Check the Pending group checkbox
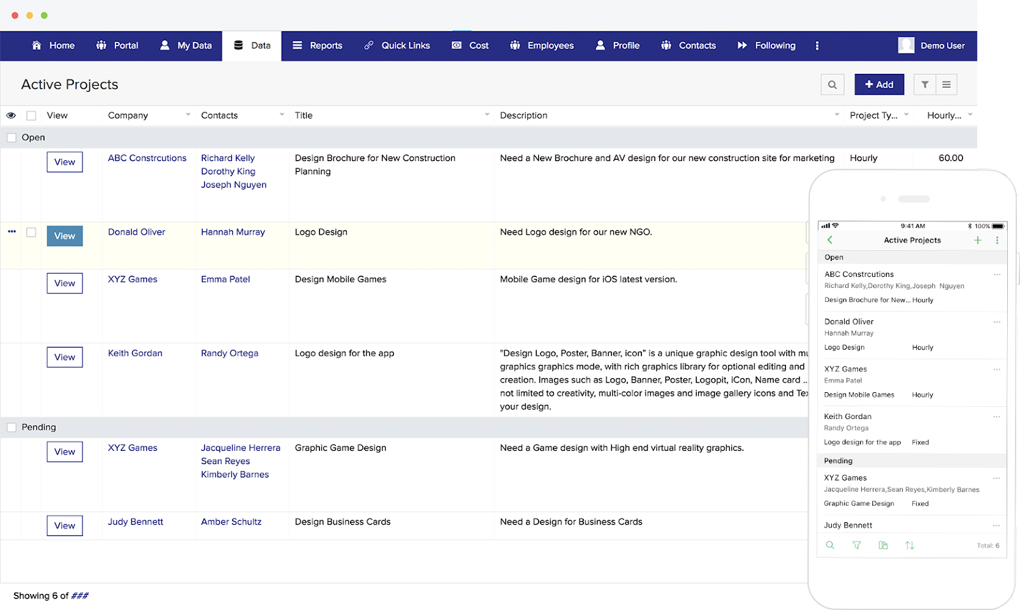Screen dimensions: 1020x610 click(x=11, y=427)
